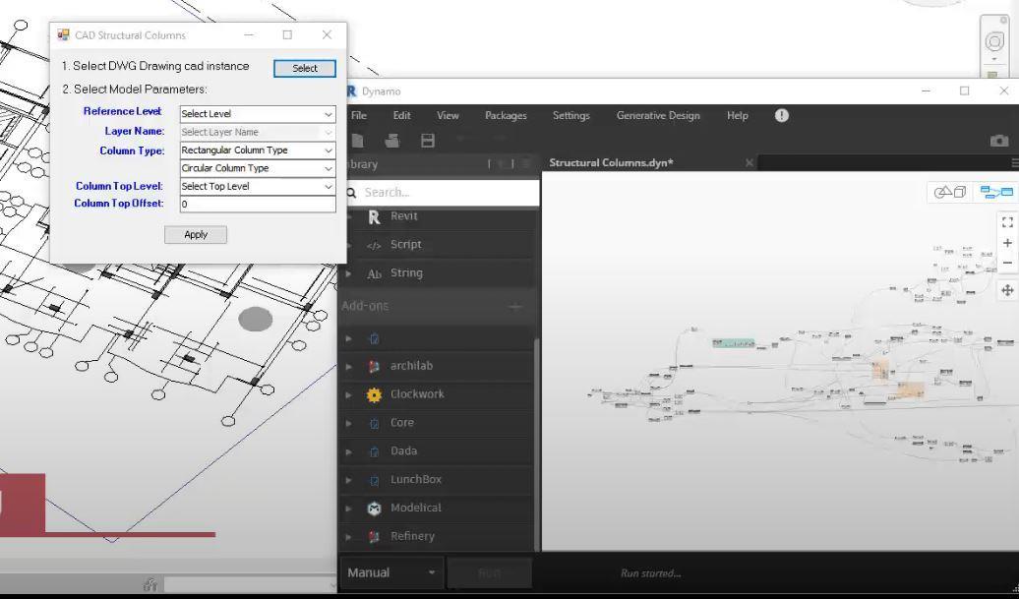
Task: Click the zoom out minus icon
Action: click(1007, 264)
